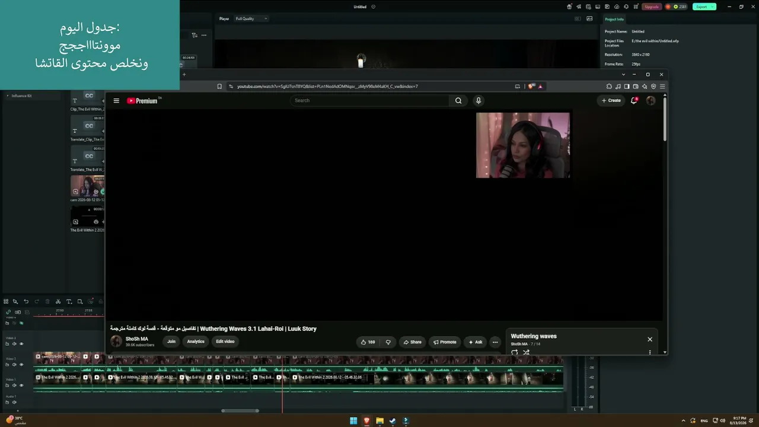The height and width of the screenshot is (427, 759).
Task: Toggle visibility of Video 2 track
Action: 21,365
